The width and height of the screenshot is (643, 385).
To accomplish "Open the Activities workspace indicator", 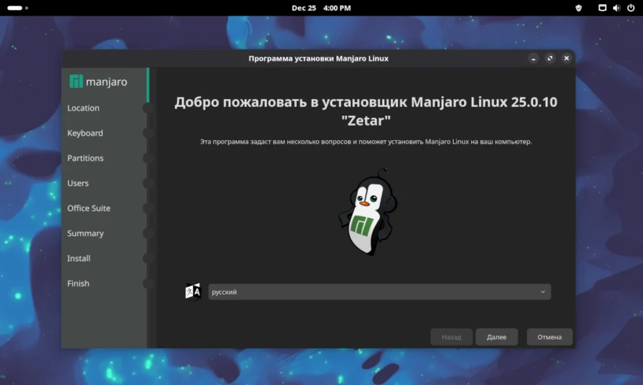I will click(18, 8).
